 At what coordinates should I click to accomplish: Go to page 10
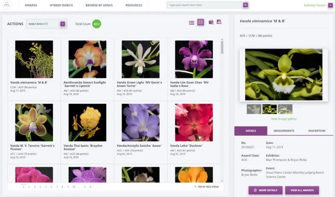point(74,187)
